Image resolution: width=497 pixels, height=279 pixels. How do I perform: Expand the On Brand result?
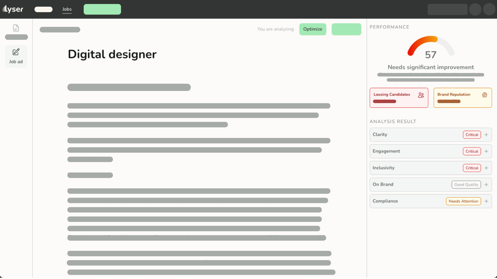(486, 184)
